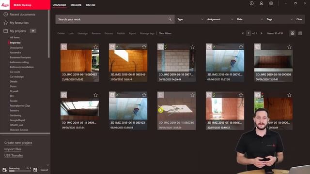
Task: Click the Leica logo
Action: (5, 5)
